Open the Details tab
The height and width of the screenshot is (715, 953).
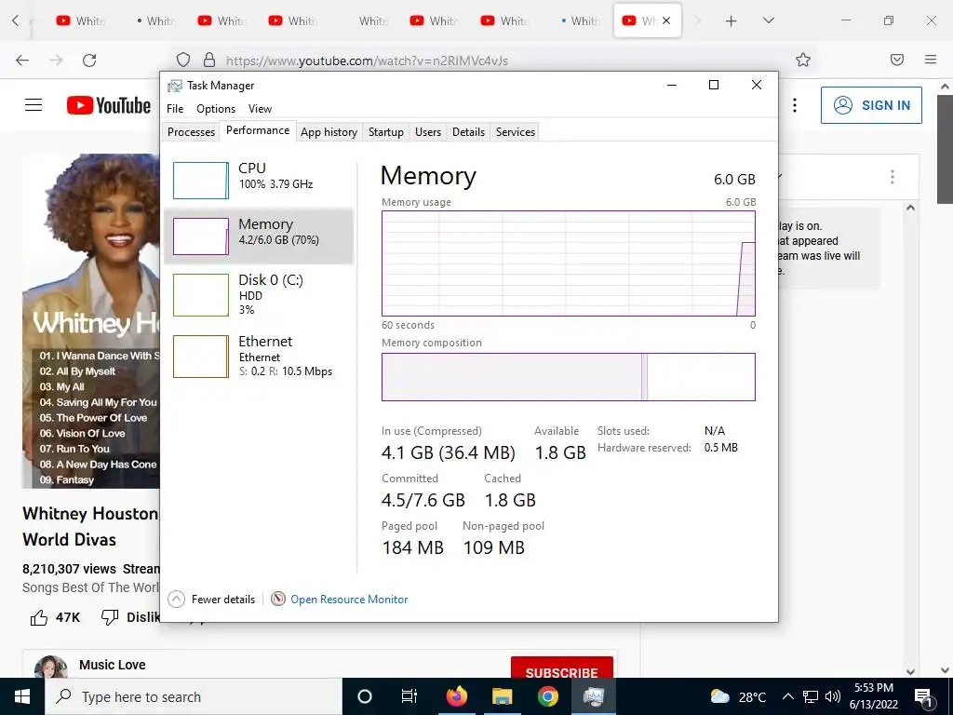(469, 132)
